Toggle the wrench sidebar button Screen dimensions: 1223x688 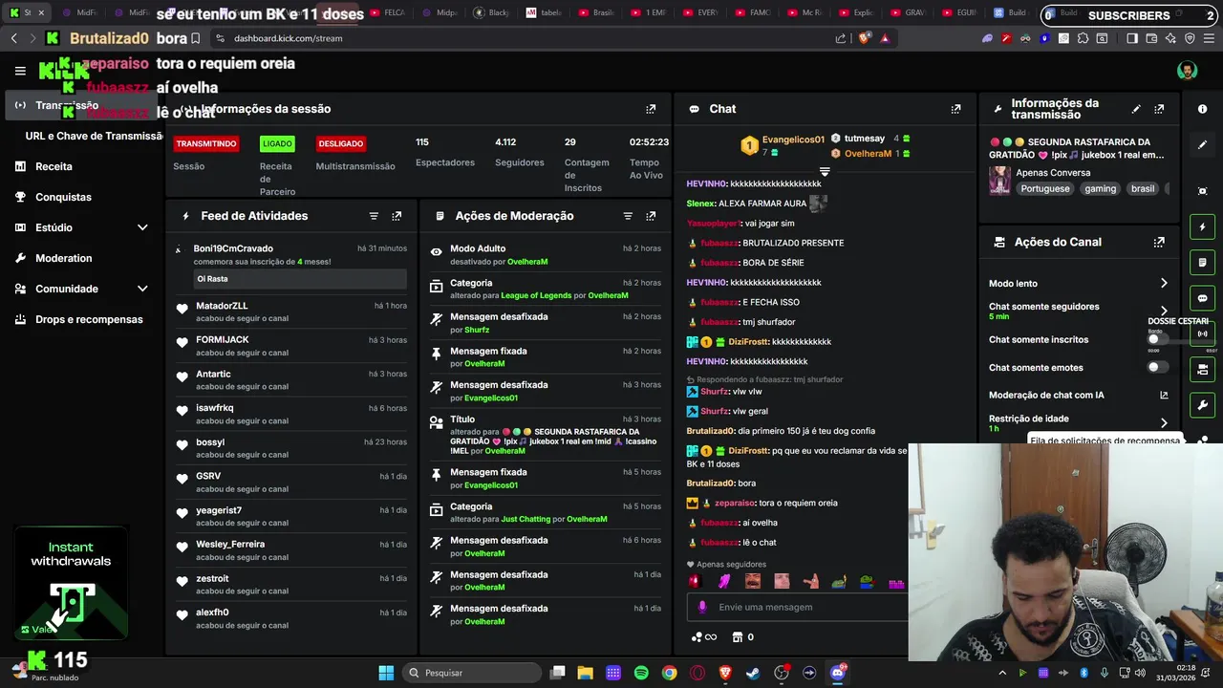tap(1202, 404)
